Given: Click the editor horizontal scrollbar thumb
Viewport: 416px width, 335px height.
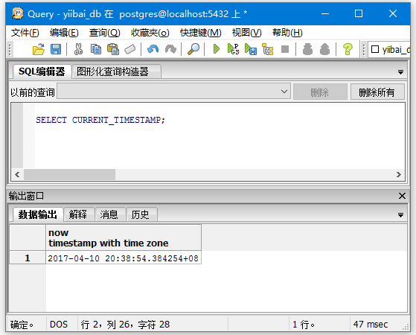Looking at the screenshot, I should click(69, 174).
